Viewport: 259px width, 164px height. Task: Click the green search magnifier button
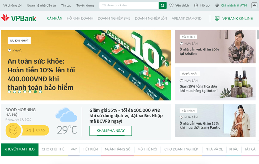coord(163,5)
